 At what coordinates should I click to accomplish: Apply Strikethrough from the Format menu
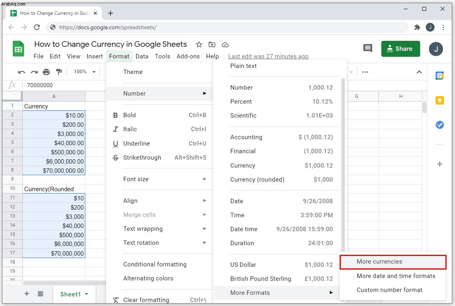point(159,157)
